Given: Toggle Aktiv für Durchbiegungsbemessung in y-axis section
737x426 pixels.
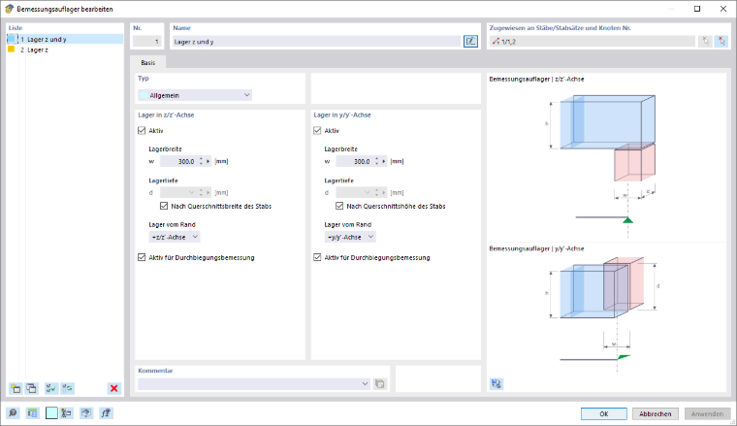Looking at the screenshot, I should tap(317, 257).
